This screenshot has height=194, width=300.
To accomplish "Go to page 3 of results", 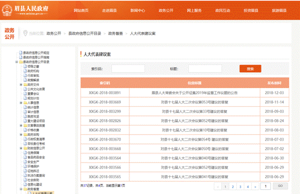I will pyautogui.click(x=240, y=187).
